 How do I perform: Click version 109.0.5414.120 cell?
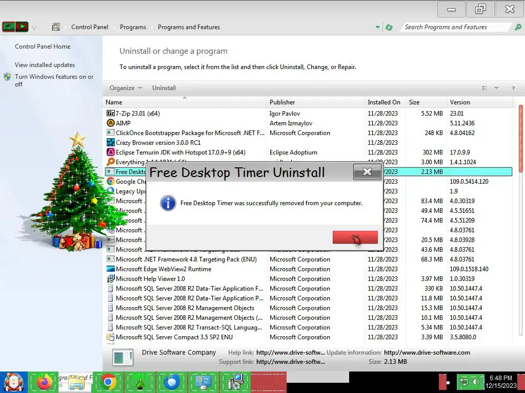pos(469,182)
